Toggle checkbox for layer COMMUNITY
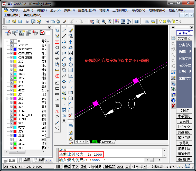This screenshot has height=171, width=196. click(11, 53)
